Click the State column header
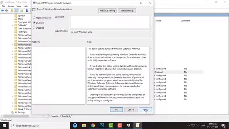The height and width of the screenshot is (129, 229). pyautogui.click(x=159, y=21)
